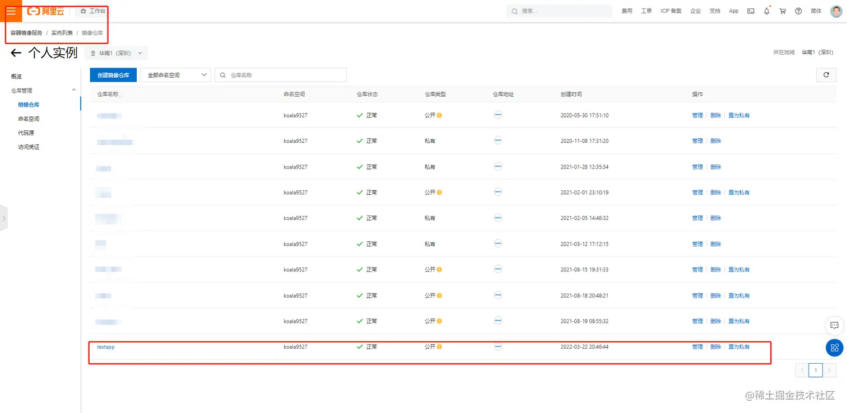Open the 工作台 workbench
This screenshot has height=413, width=847.
click(x=92, y=11)
